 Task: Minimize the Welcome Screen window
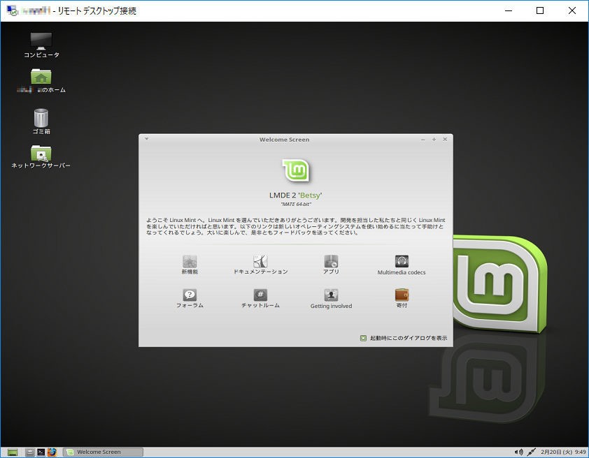pyautogui.click(x=423, y=140)
